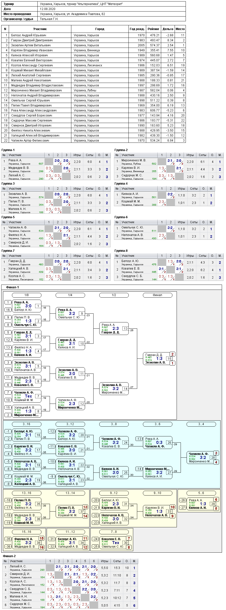Select player Рева Александр Александрович row
The height and width of the screenshot is (610, 226).
94,110
